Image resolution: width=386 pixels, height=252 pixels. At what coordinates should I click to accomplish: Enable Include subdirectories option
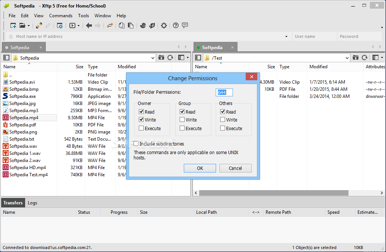[x=136, y=144]
